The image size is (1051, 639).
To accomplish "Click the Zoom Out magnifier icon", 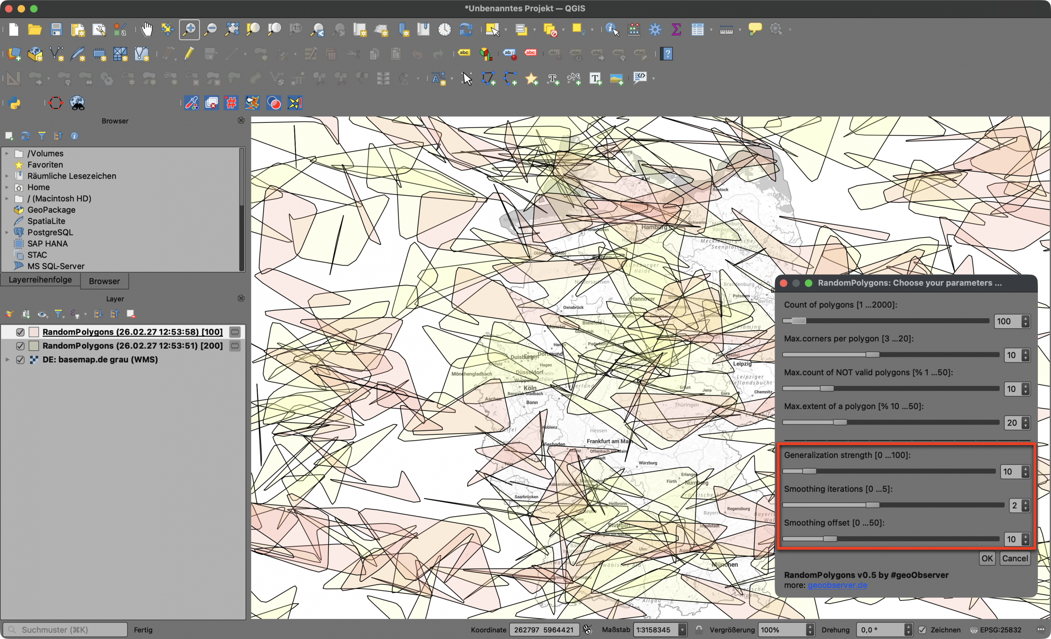I will pyautogui.click(x=210, y=30).
